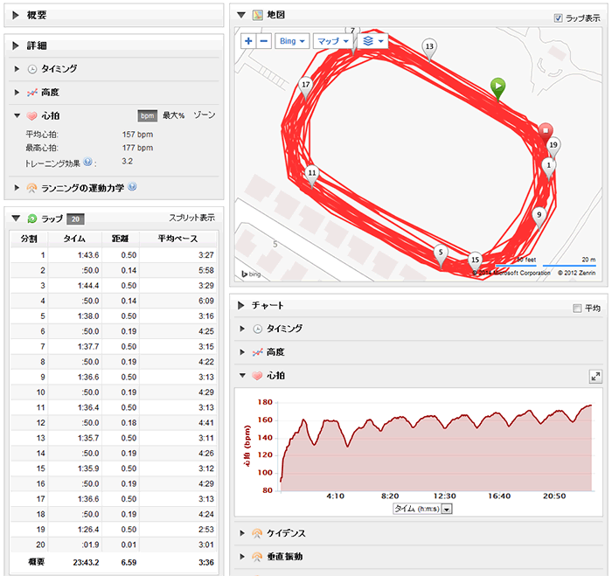Viewport: 612px width, 576px height.
Task: Click help icon beside ランニングの運動力学
Action: click(x=132, y=187)
